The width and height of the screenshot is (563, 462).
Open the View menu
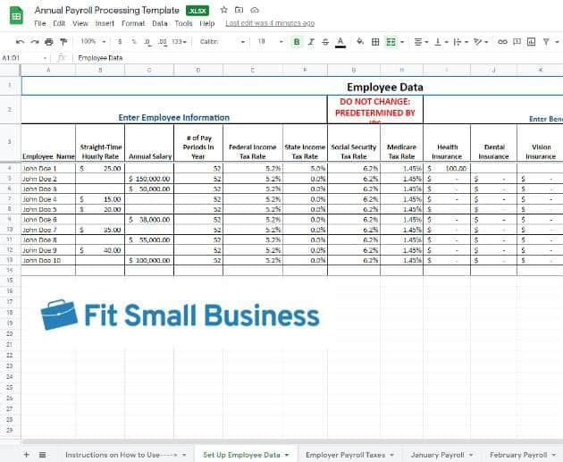(x=80, y=23)
